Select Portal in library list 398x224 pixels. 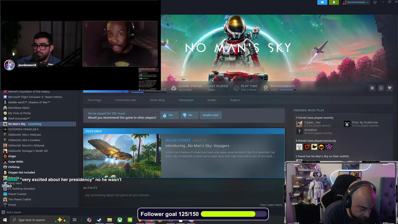(12, 205)
